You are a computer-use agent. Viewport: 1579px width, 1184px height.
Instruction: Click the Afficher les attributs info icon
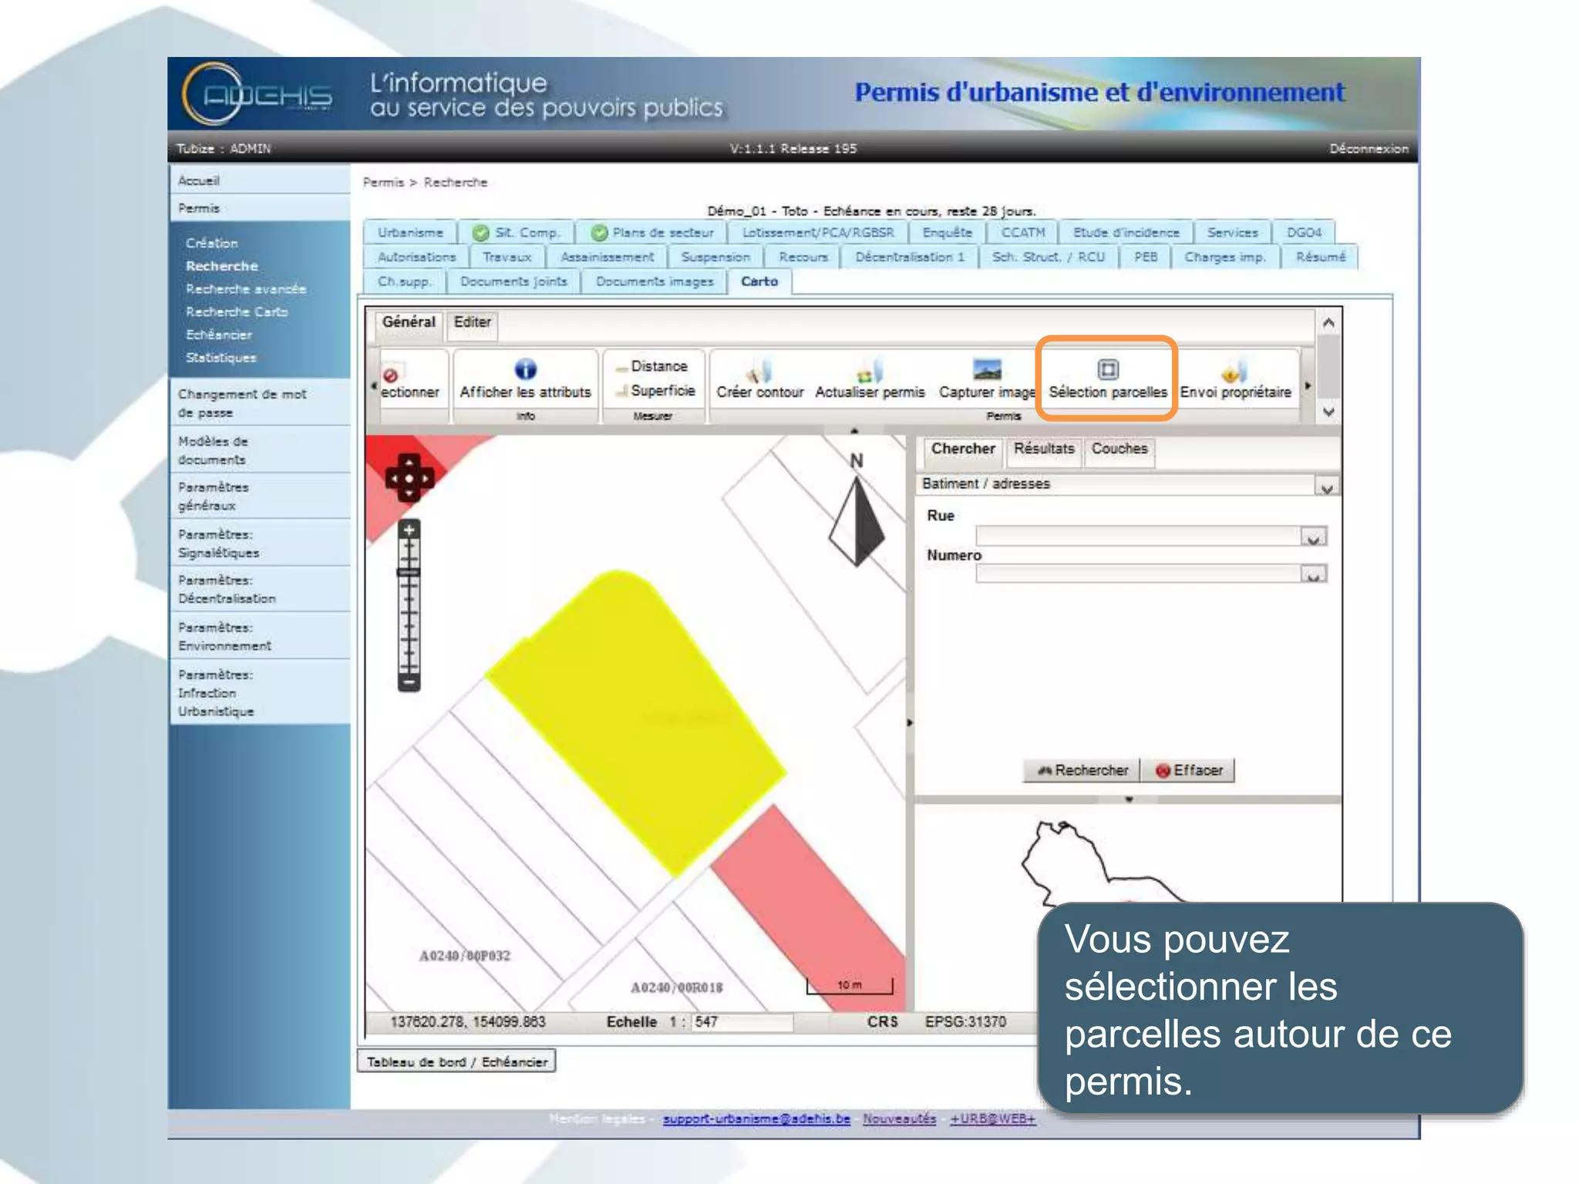point(525,369)
